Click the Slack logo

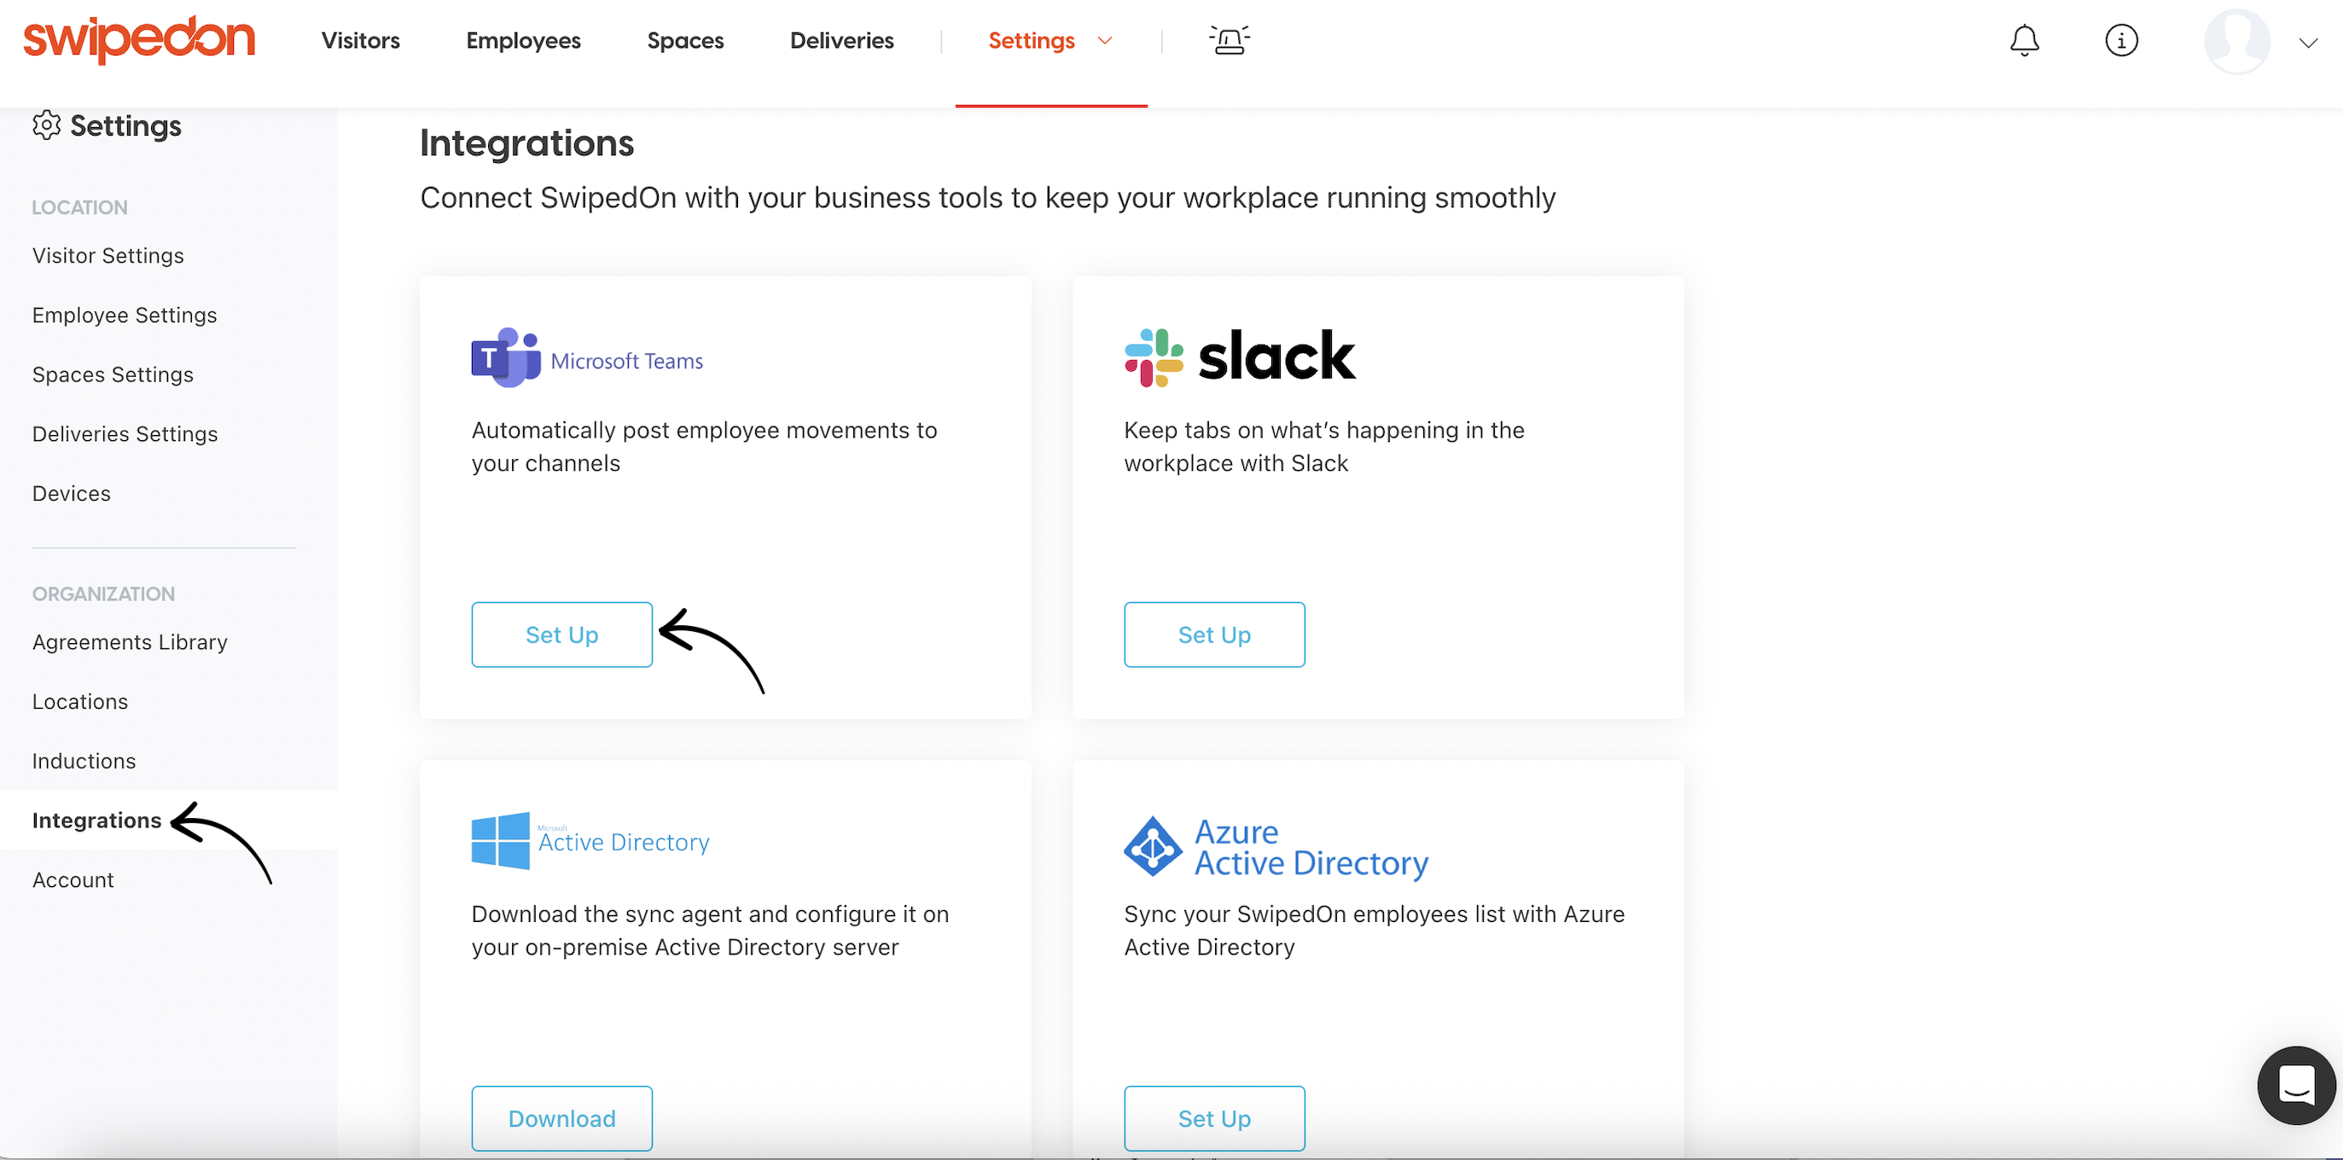point(1239,357)
